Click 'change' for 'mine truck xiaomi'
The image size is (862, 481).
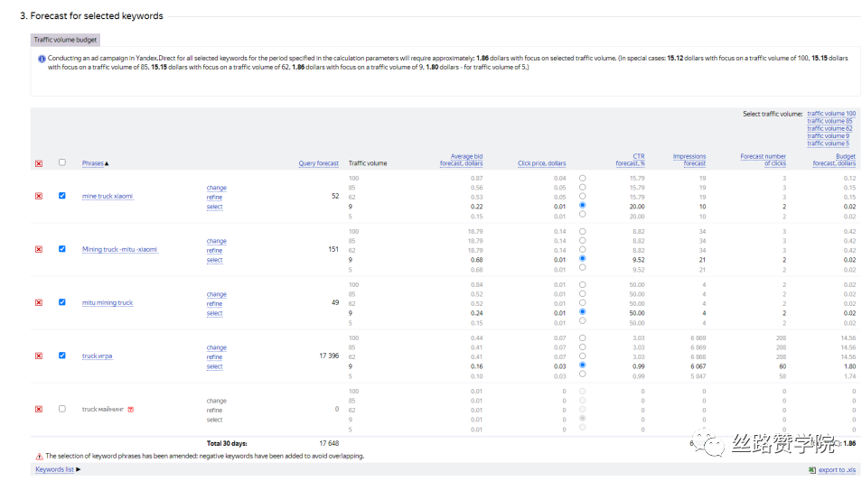[x=217, y=188]
